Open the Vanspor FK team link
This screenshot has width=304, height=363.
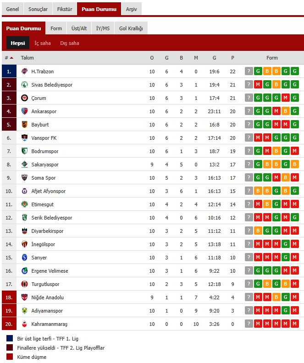(x=44, y=138)
